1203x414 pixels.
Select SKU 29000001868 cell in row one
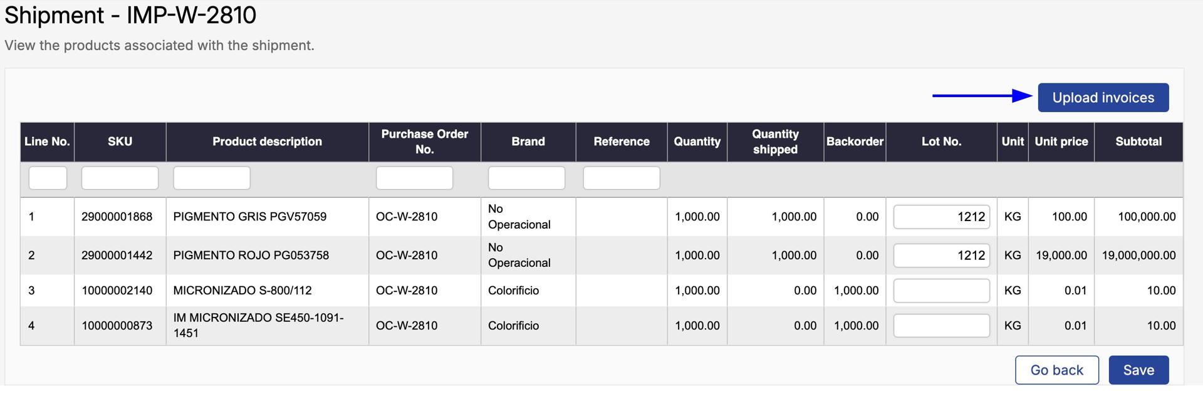[117, 217]
